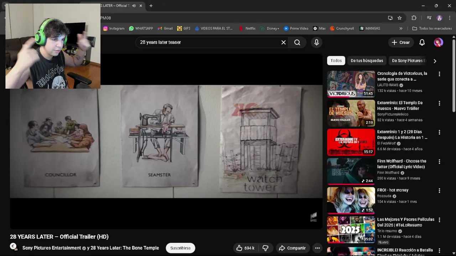The image size is (456, 256).
Task: Open Chrome three-dot menu
Action: 450,18
